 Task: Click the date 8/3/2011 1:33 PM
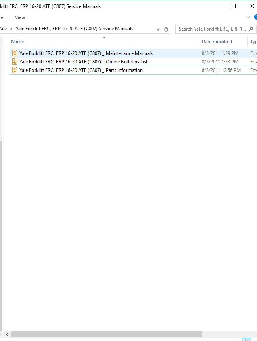220,62
